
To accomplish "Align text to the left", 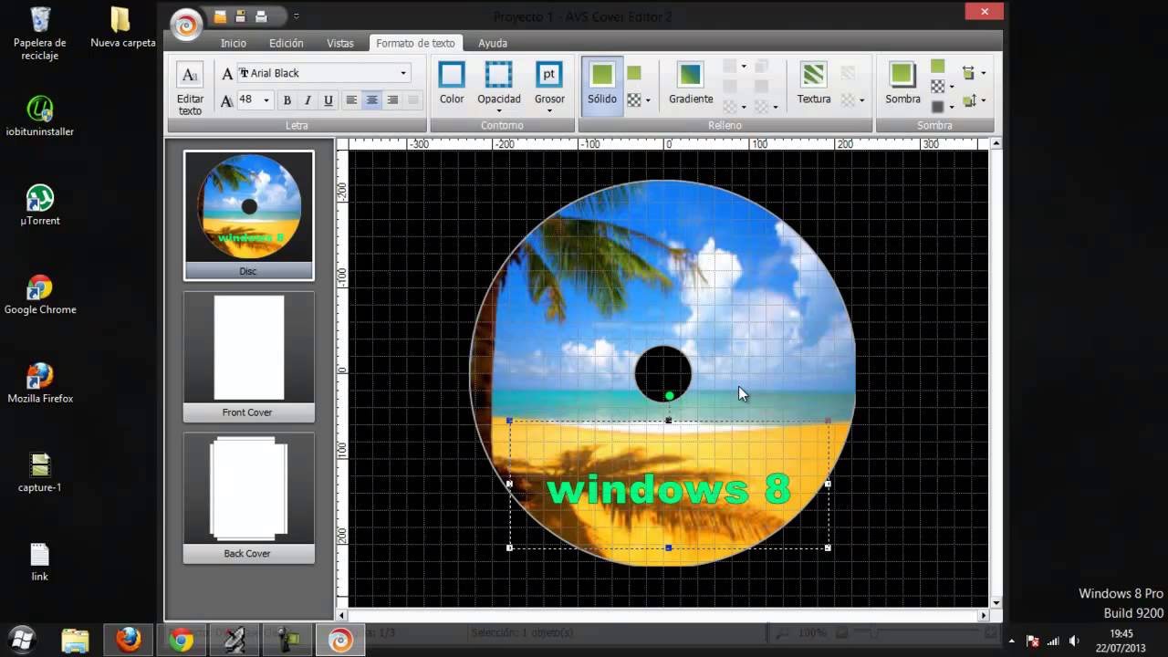I will pyautogui.click(x=351, y=100).
